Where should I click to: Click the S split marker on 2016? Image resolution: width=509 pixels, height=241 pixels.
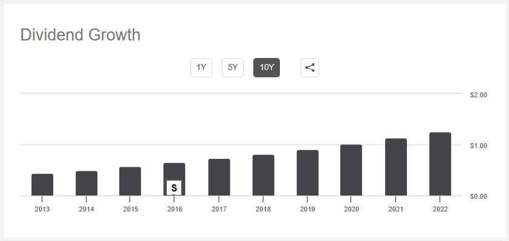[x=174, y=188]
